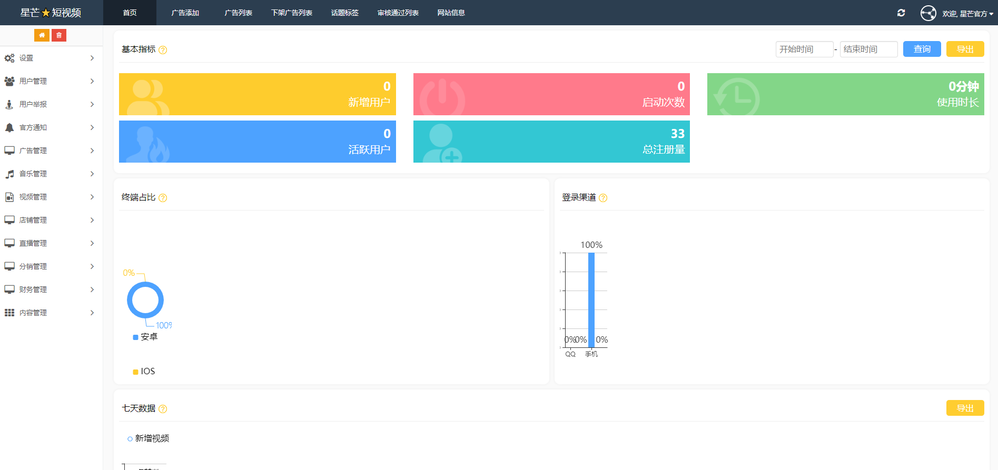Expand the 直播管理 chevron
The image size is (998, 470).
coord(92,243)
